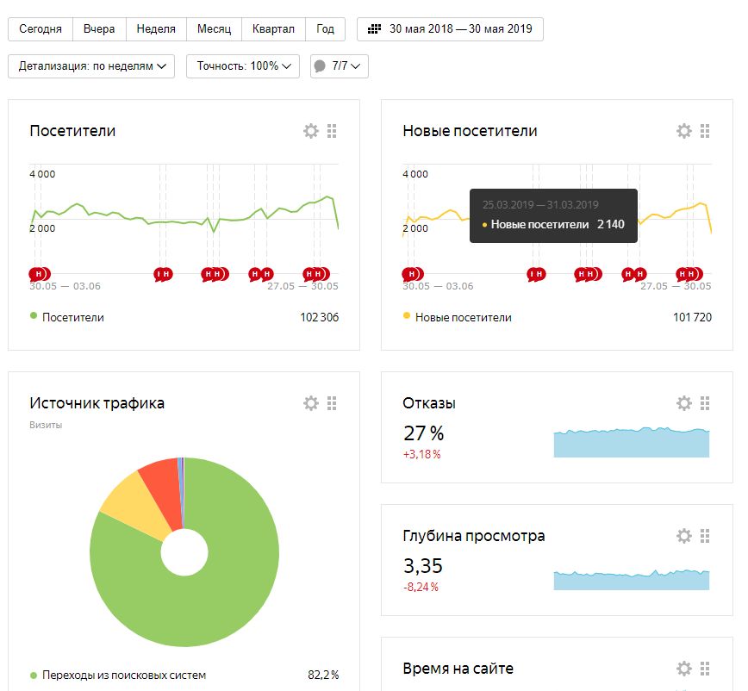
Task: Switch to the Месяц period
Action: (x=215, y=29)
